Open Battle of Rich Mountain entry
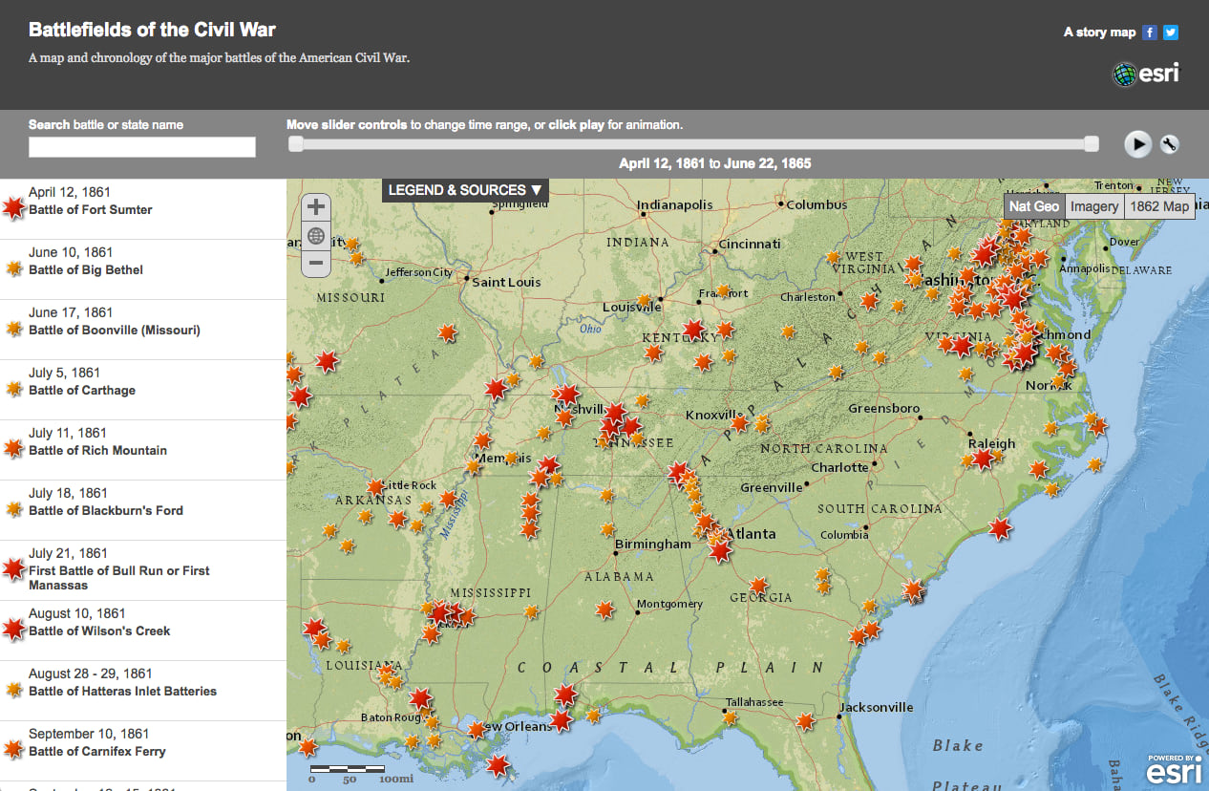Screen dimensions: 1209x791 (143, 450)
